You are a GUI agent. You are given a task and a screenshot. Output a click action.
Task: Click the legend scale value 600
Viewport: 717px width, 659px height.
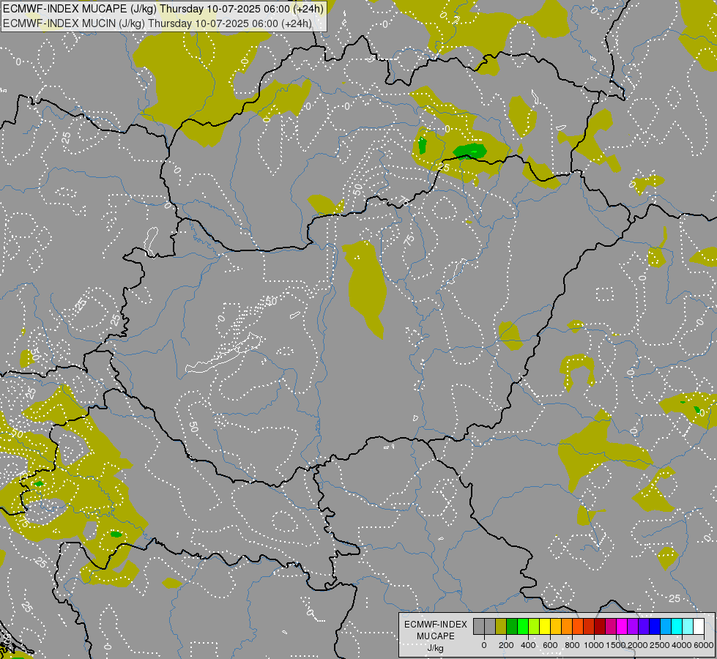point(550,645)
